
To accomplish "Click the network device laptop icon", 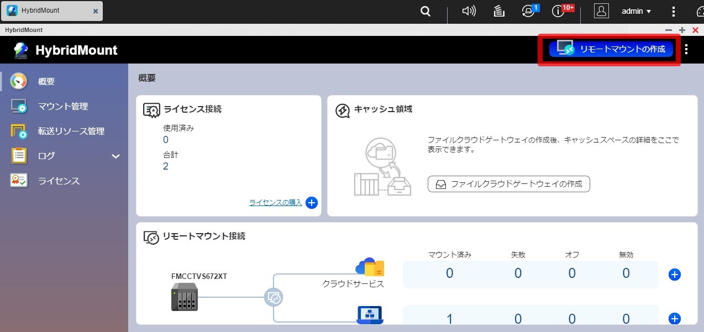I will tap(370, 315).
